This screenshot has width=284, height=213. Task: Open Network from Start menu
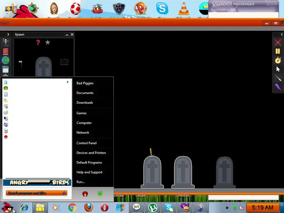point(83,133)
